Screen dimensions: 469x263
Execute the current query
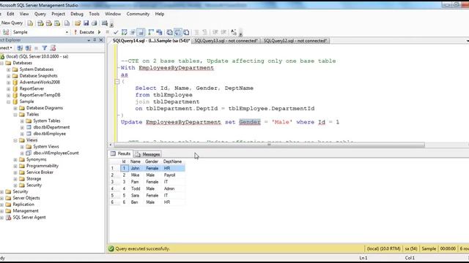point(84,32)
